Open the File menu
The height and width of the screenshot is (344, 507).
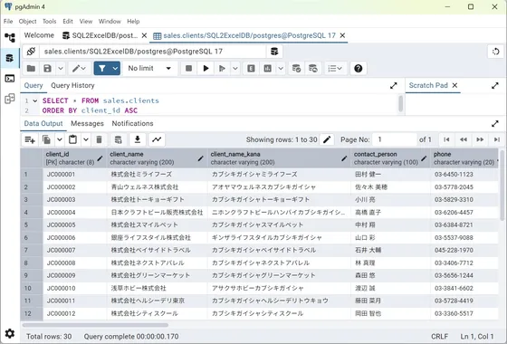[8, 22]
